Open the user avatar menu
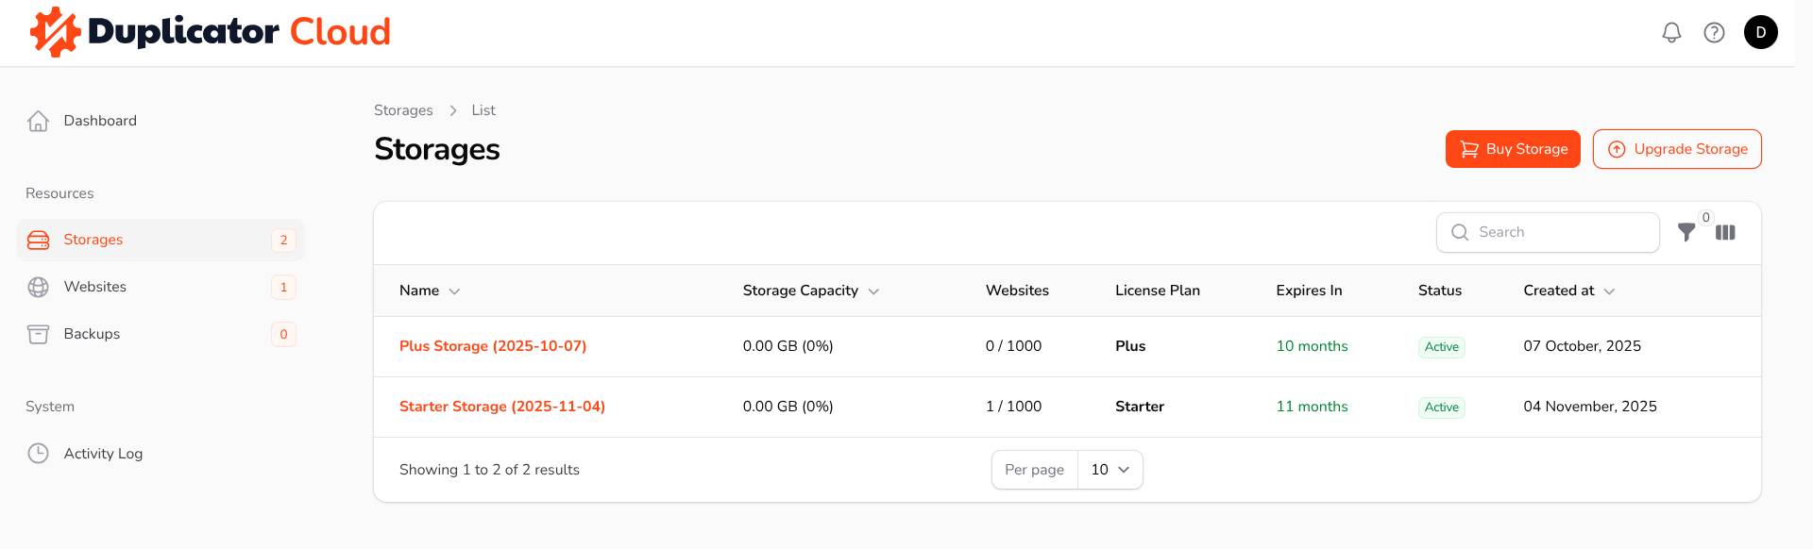The height and width of the screenshot is (549, 1813). tap(1760, 33)
